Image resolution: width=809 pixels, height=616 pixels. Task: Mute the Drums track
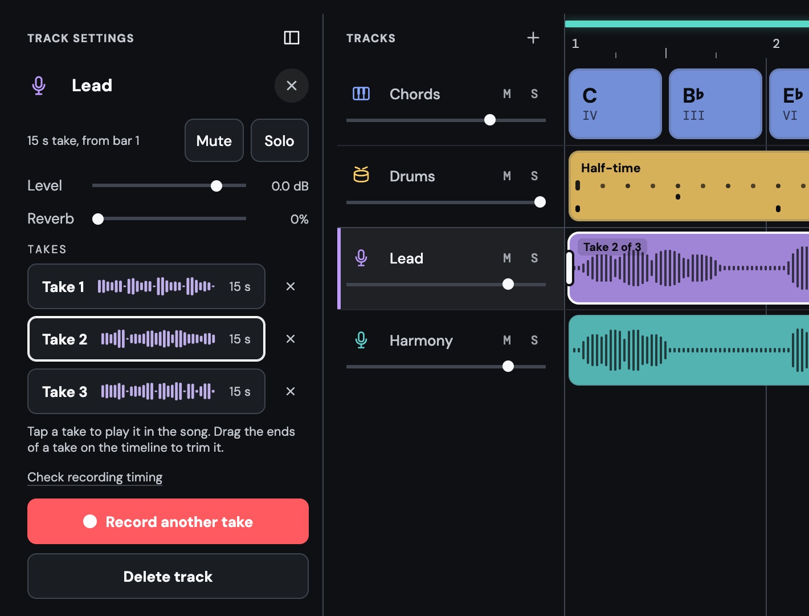point(507,176)
